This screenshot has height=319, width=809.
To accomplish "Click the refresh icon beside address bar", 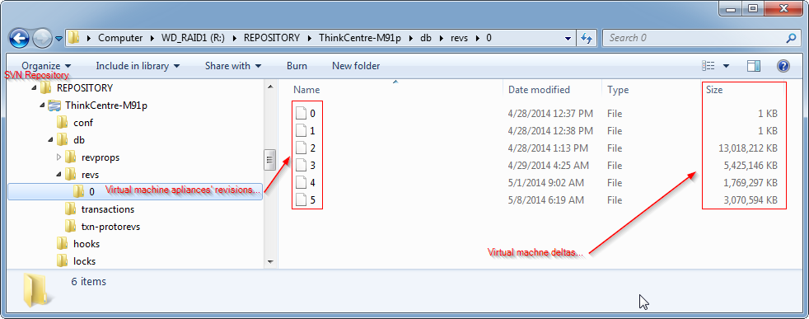I will (x=587, y=38).
